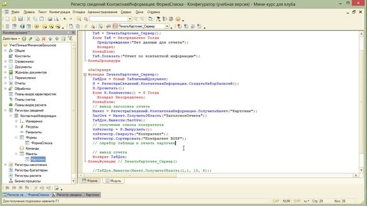
Task: Open the Конфигурация menu
Action: (60, 12)
